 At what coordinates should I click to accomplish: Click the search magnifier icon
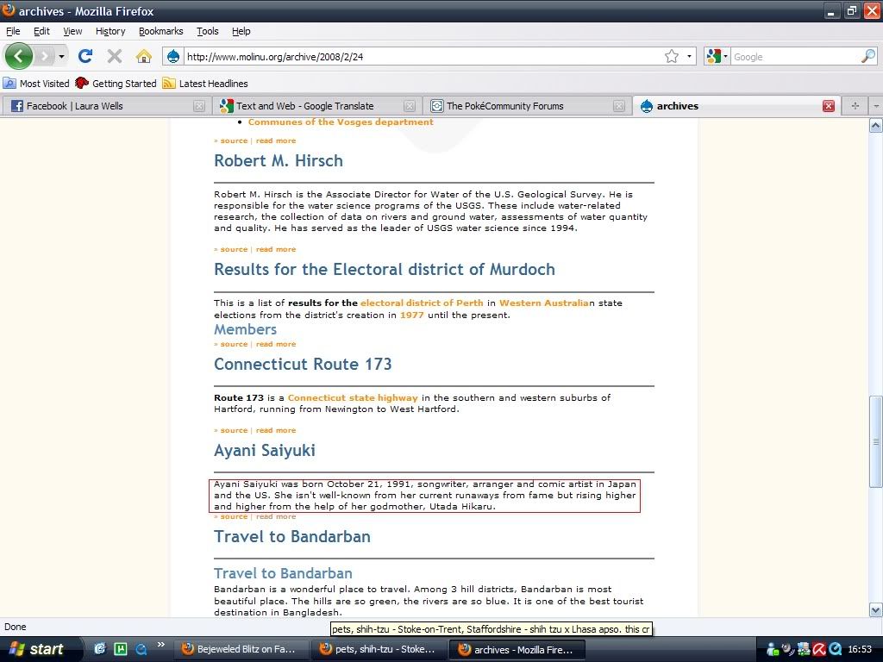coord(867,56)
